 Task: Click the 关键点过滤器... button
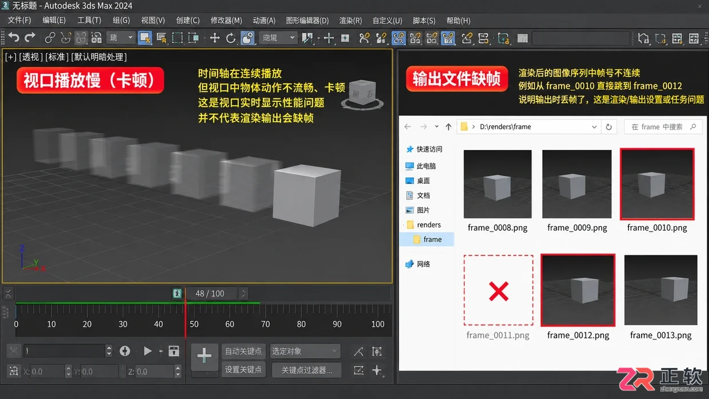click(x=307, y=370)
